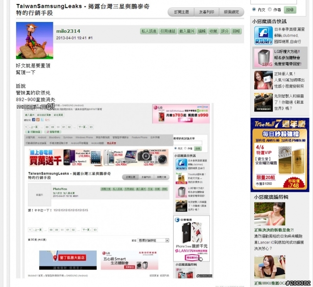Click the TaiwanSamsungLeaks thread title heading
Viewport: 313px width, 287px height.
[x=83, y=9]
